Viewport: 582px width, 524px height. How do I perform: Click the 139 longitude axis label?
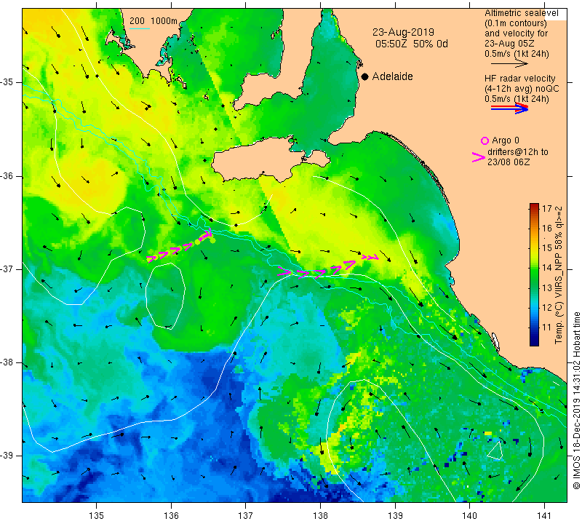pos(395,515)
